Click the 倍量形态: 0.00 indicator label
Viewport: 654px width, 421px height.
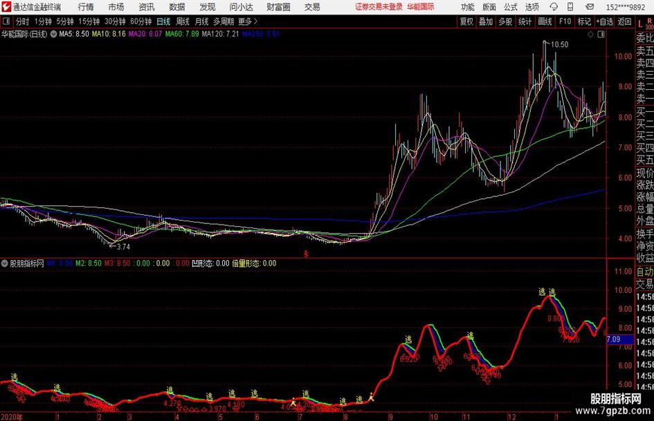point(254,263)
